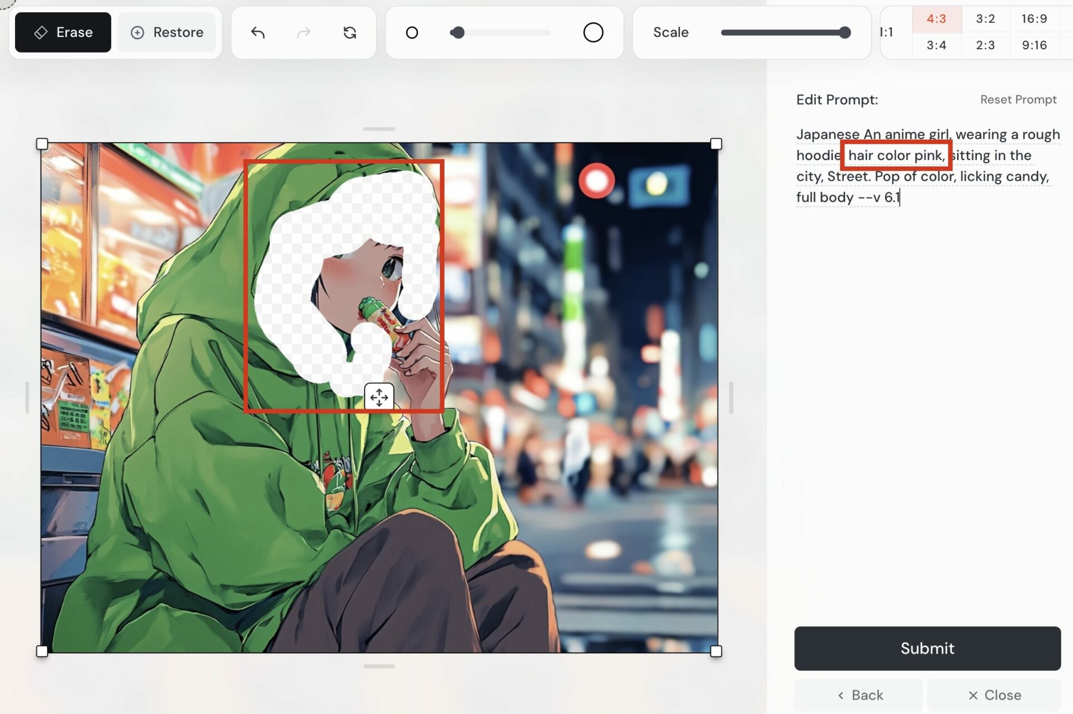Click Reset Prompt link
This screenshot has height=714, width=1073.
[1019, 100]
